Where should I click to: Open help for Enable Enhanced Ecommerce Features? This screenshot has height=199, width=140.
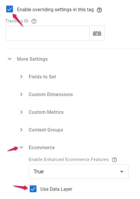tap(114, 160)
